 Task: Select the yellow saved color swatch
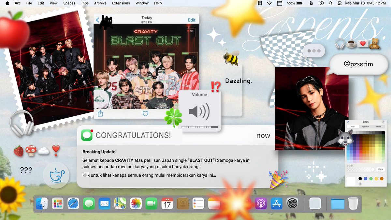(376, 179)
